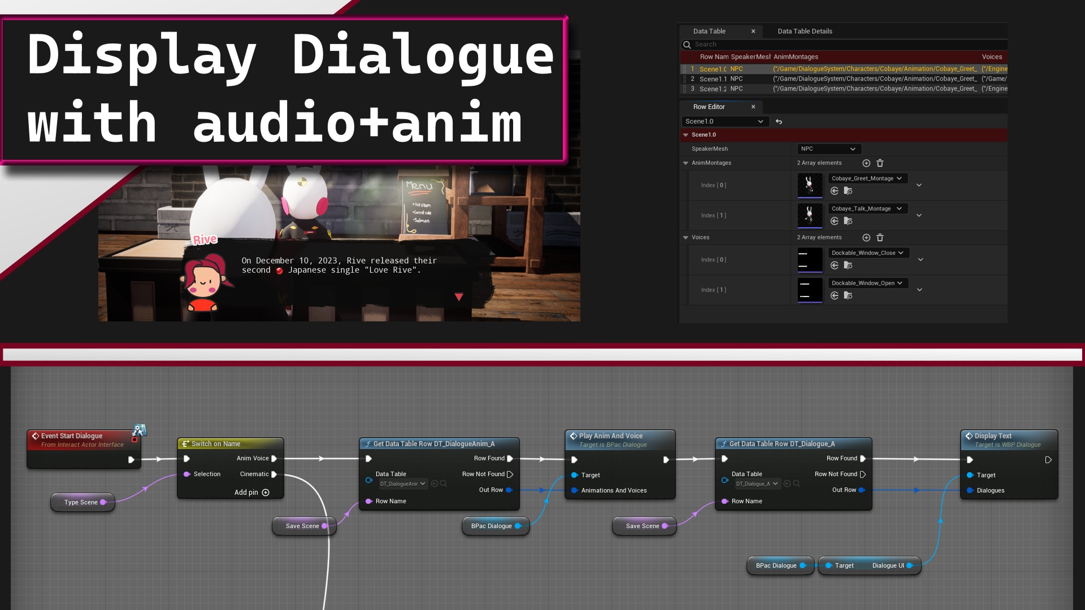Image resolution: width=1085 pixels, height=610 pixels.
Task: Browse to Dockable_Window_Open sound asset
Action: (848, 295)
